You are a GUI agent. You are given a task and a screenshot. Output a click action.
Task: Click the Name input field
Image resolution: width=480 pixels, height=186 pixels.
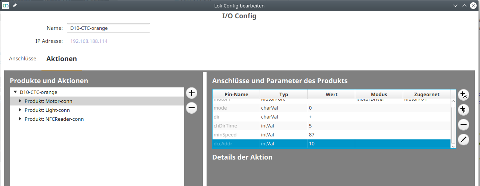[x=108, y=28]
